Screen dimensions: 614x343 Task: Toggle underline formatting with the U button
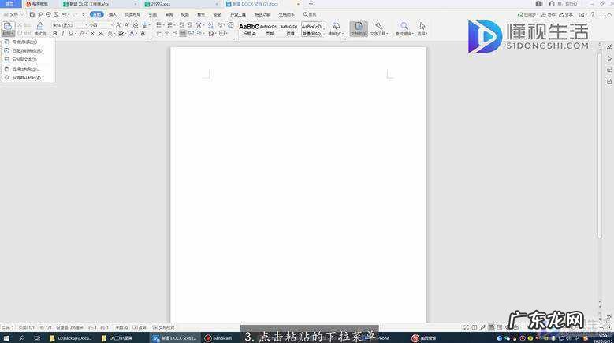coord(73,34)
